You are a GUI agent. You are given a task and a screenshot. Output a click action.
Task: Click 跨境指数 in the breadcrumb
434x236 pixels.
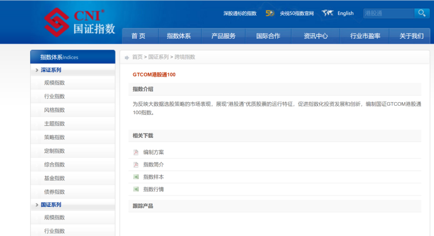(185, 57)
